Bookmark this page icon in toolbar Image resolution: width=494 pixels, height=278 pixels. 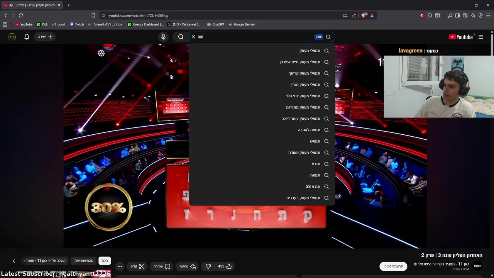pyautogui.click(x=93, y=15)
